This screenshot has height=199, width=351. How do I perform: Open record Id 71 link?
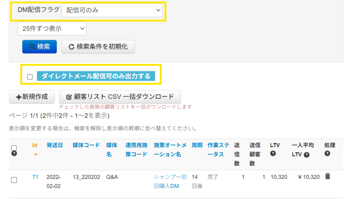click(x=35, y=177)
